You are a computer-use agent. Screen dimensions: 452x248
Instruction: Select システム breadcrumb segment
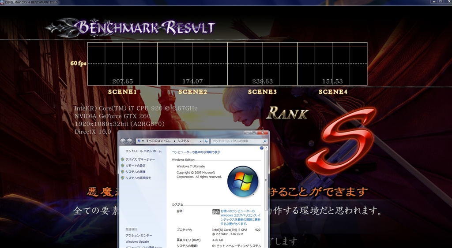[183, 141]
